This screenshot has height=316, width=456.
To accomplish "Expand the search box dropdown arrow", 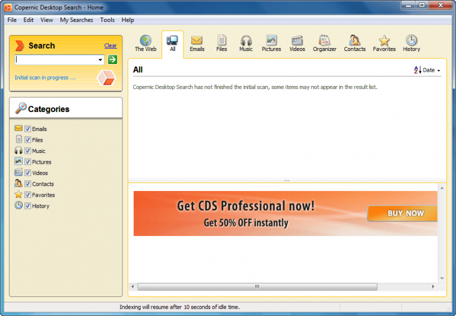I will tap(100, 60).
